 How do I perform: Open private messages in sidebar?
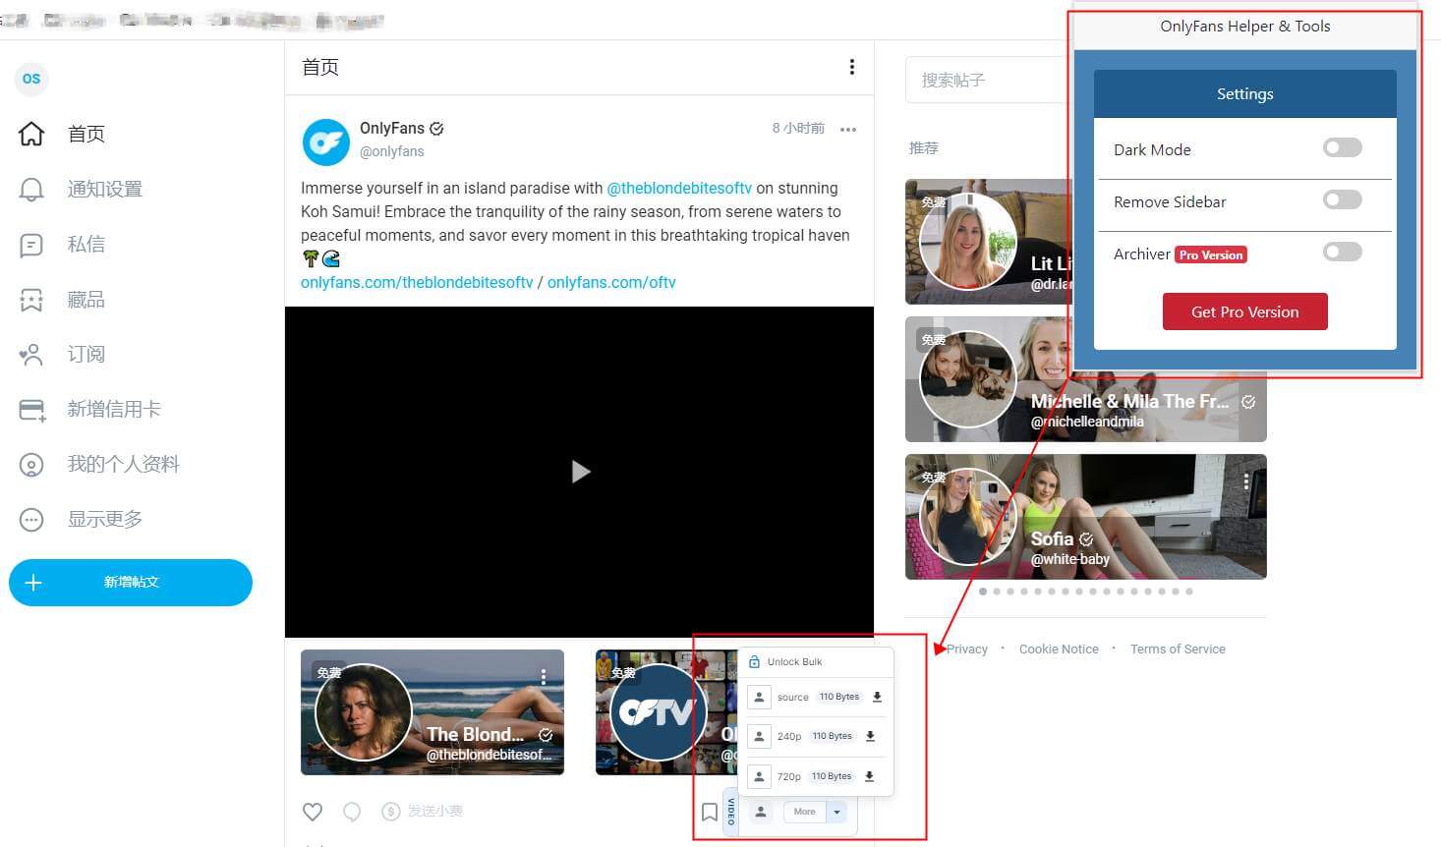point(63,244)
